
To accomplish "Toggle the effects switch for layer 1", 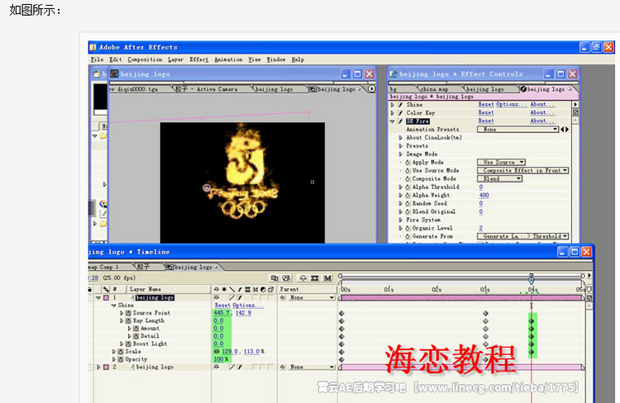I will (240, 297).
